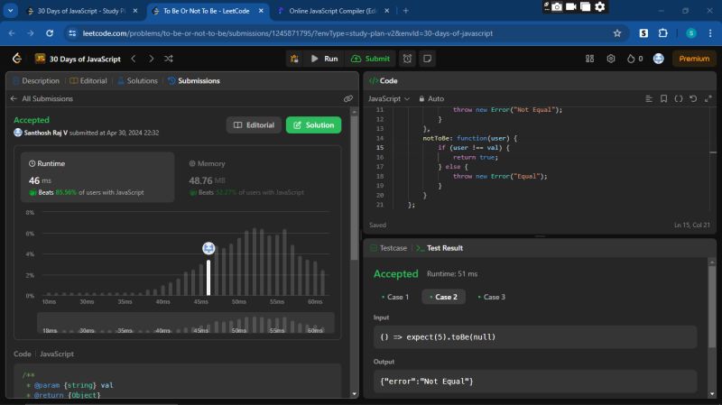The width and height of the screenshot is (722, 405).
Task: Start the timer alarm clock icon
Action: [x=408, y=59]
